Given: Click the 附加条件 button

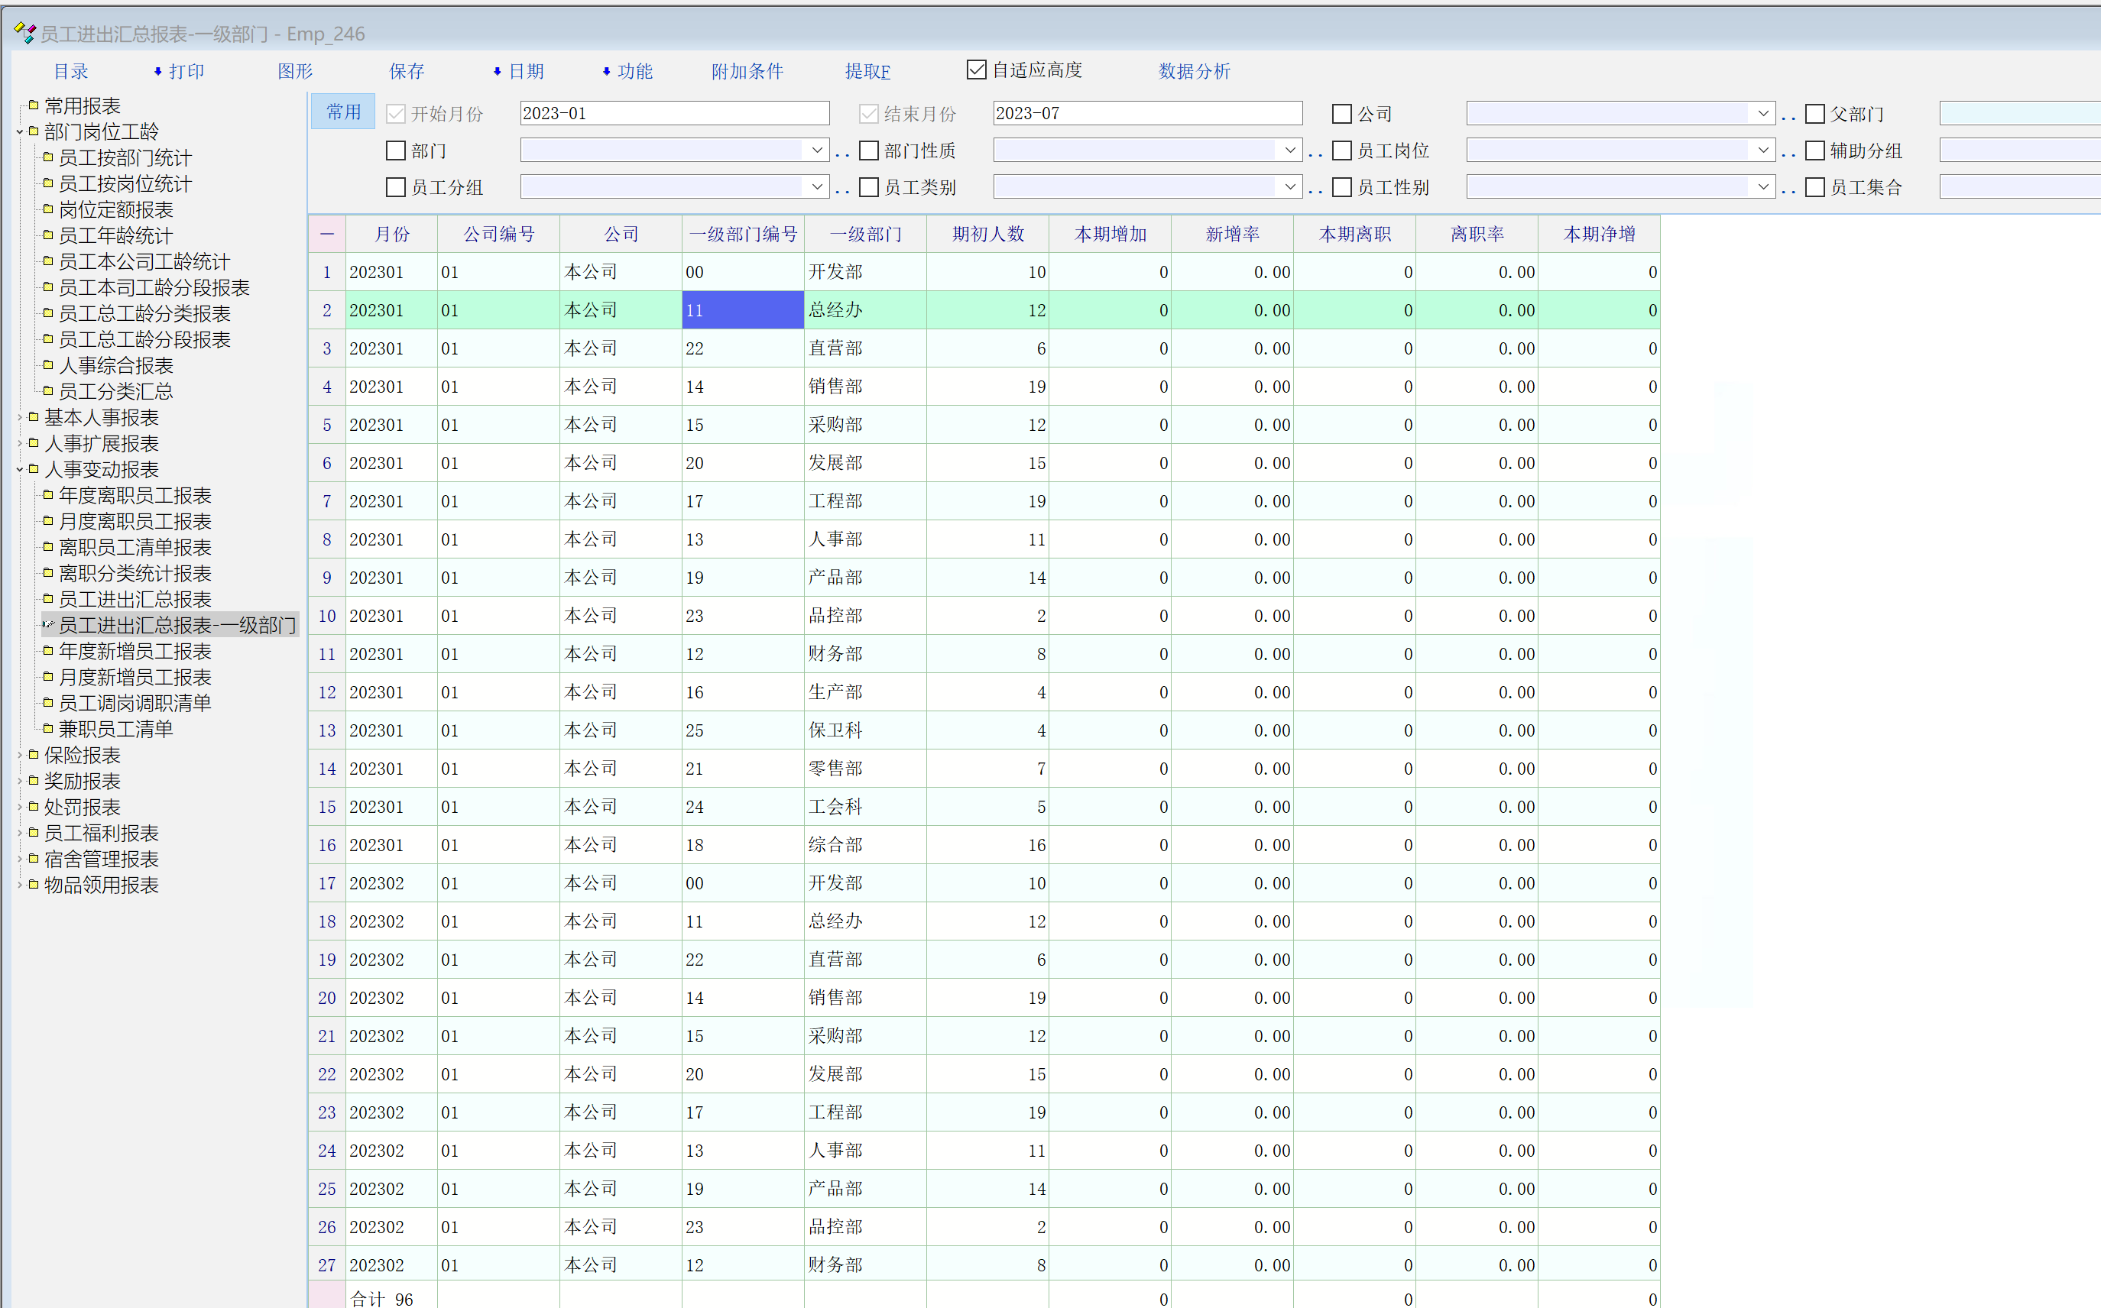Looking at the screenshot, I should [x=747, y=72].
